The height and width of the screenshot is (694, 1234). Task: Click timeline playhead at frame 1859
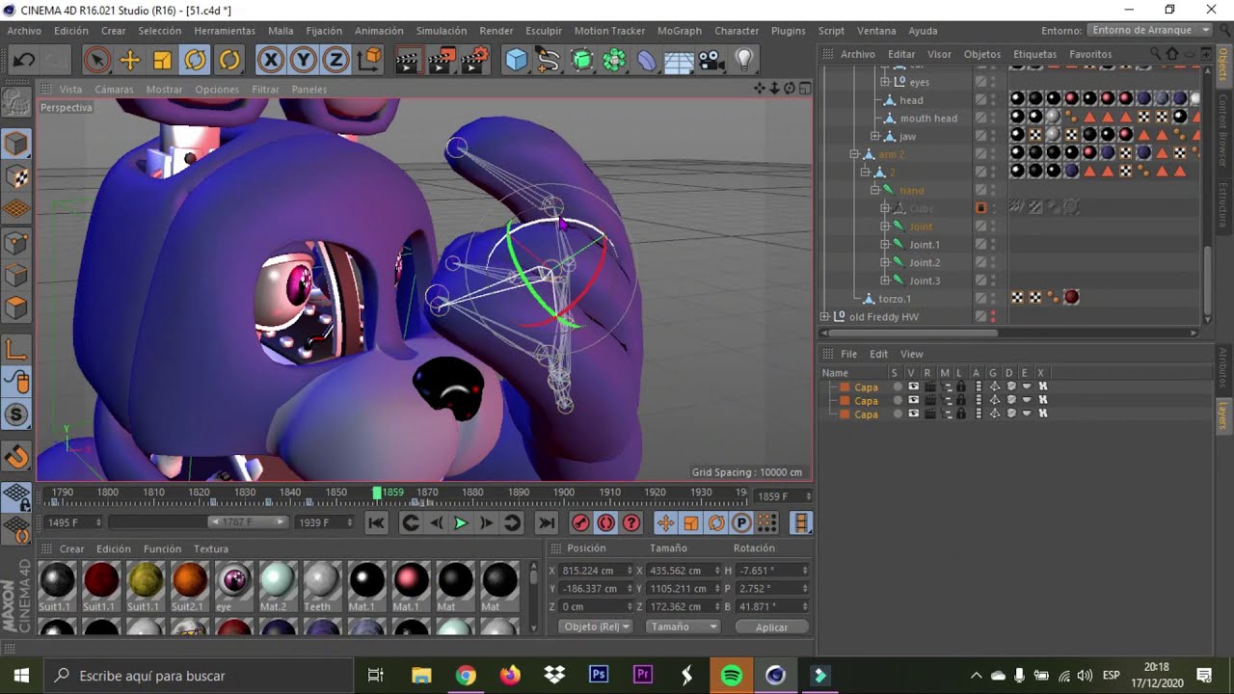point(377,493)
